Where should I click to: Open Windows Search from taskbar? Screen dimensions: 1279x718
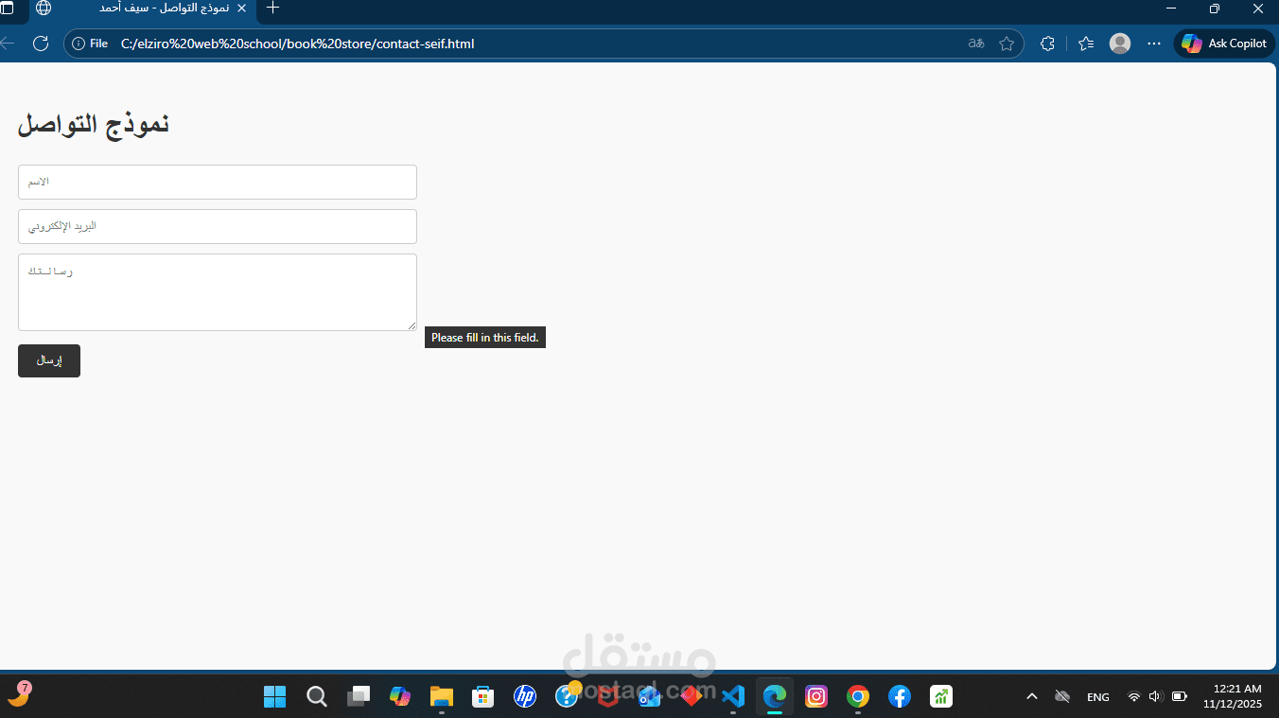pyautogui.click(x=317, y=697)
